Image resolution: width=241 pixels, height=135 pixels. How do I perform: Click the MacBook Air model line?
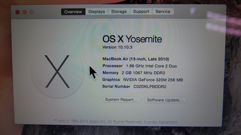pyautogui.click(x=136, y=59)
